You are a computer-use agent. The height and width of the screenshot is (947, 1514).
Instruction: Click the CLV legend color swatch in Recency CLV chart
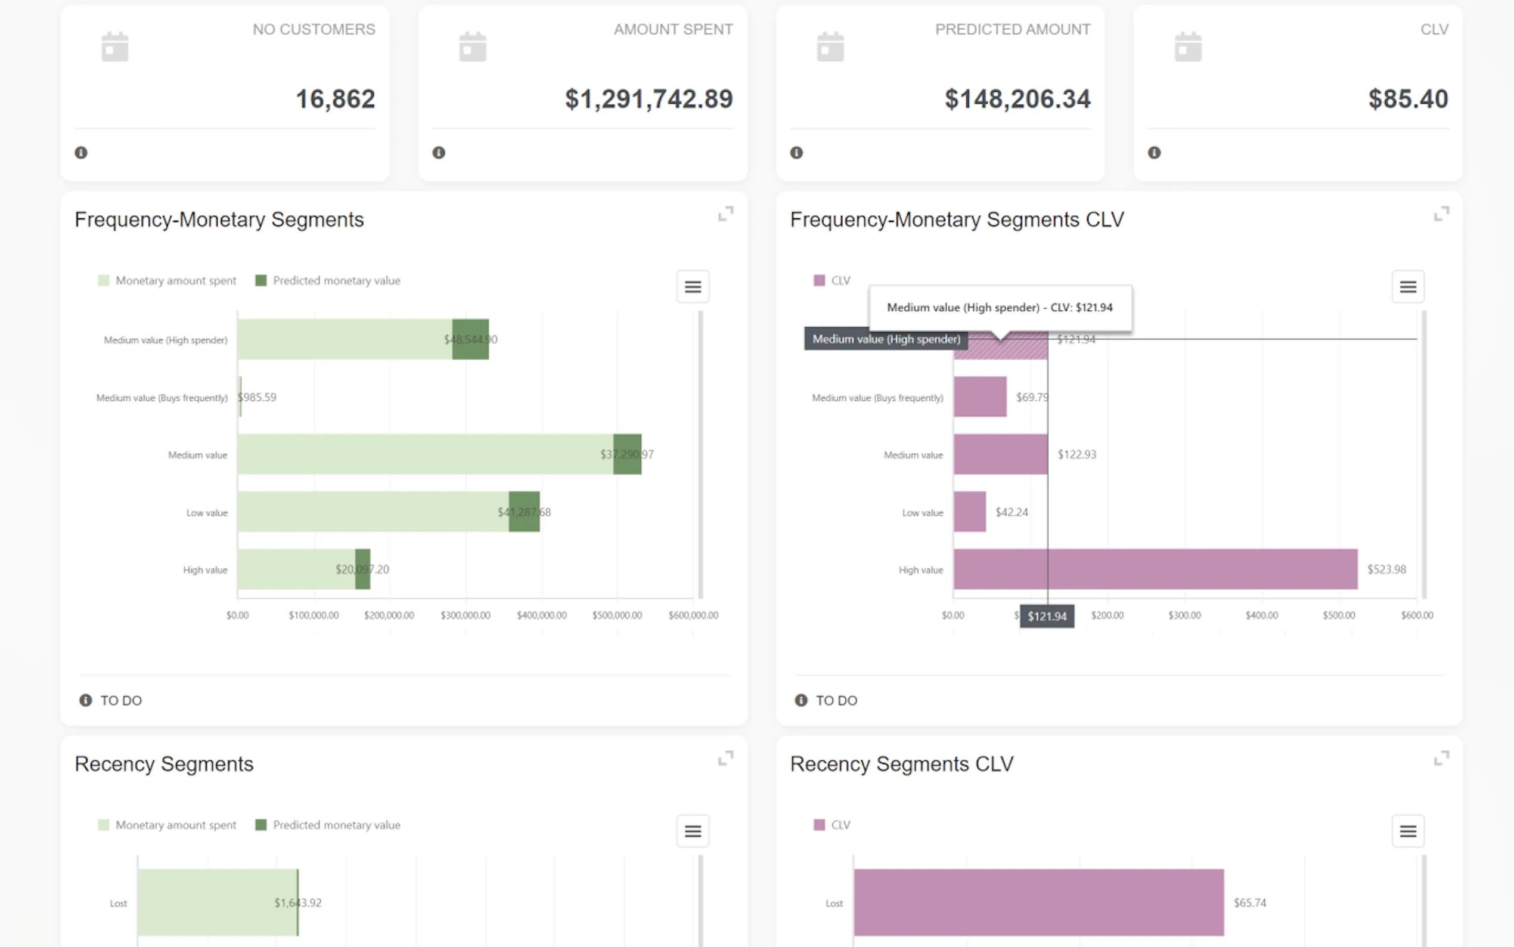[x=819, y=825]
